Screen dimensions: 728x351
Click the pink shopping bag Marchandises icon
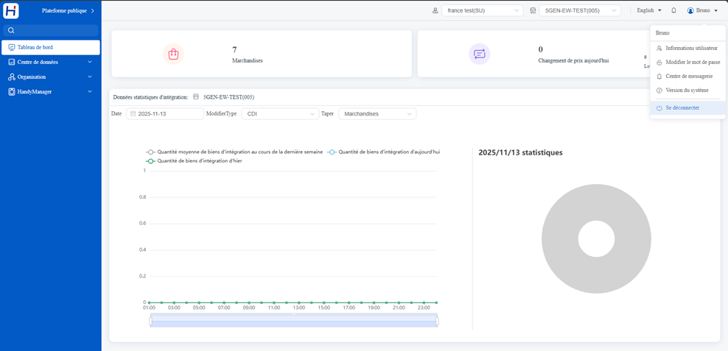tap(173, 54)
